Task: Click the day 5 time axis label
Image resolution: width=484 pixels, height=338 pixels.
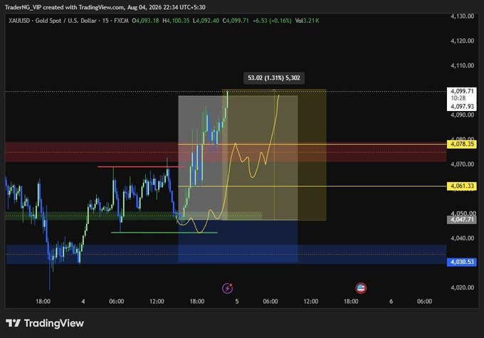Action: point(237,301)
